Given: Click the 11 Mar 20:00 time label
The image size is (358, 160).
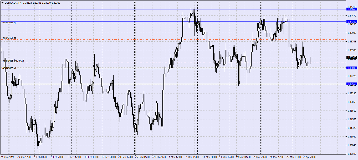Looking at the screenshot, I should (210, 157).
